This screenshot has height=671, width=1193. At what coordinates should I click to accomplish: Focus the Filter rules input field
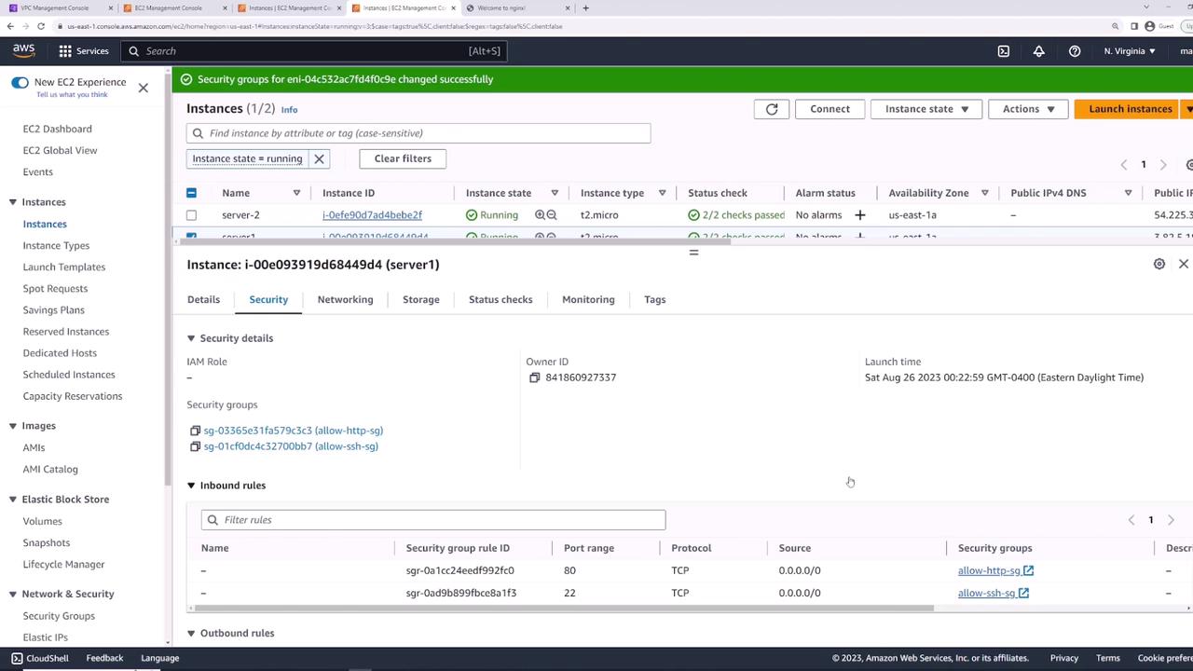433,520
